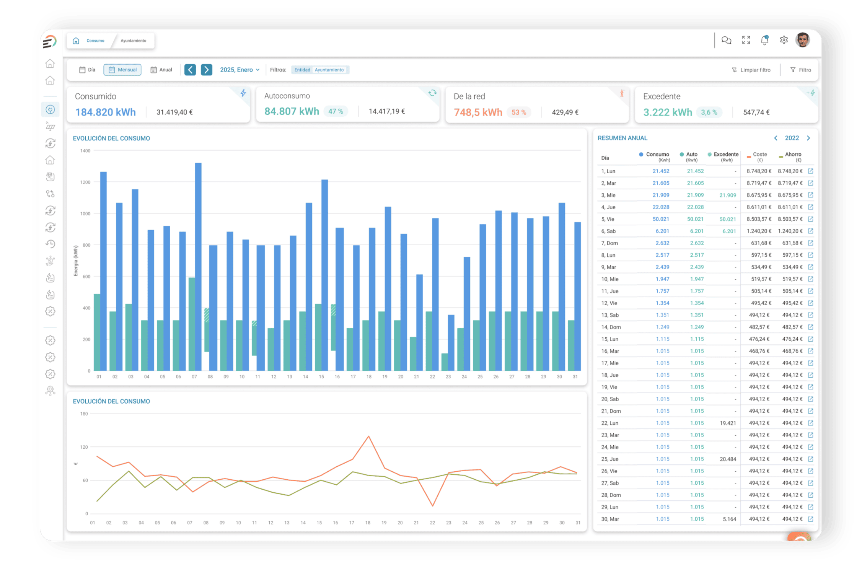This screenshot has width=862, height=570.
Task: Open the Filtro button
Action: coord(800,70)
